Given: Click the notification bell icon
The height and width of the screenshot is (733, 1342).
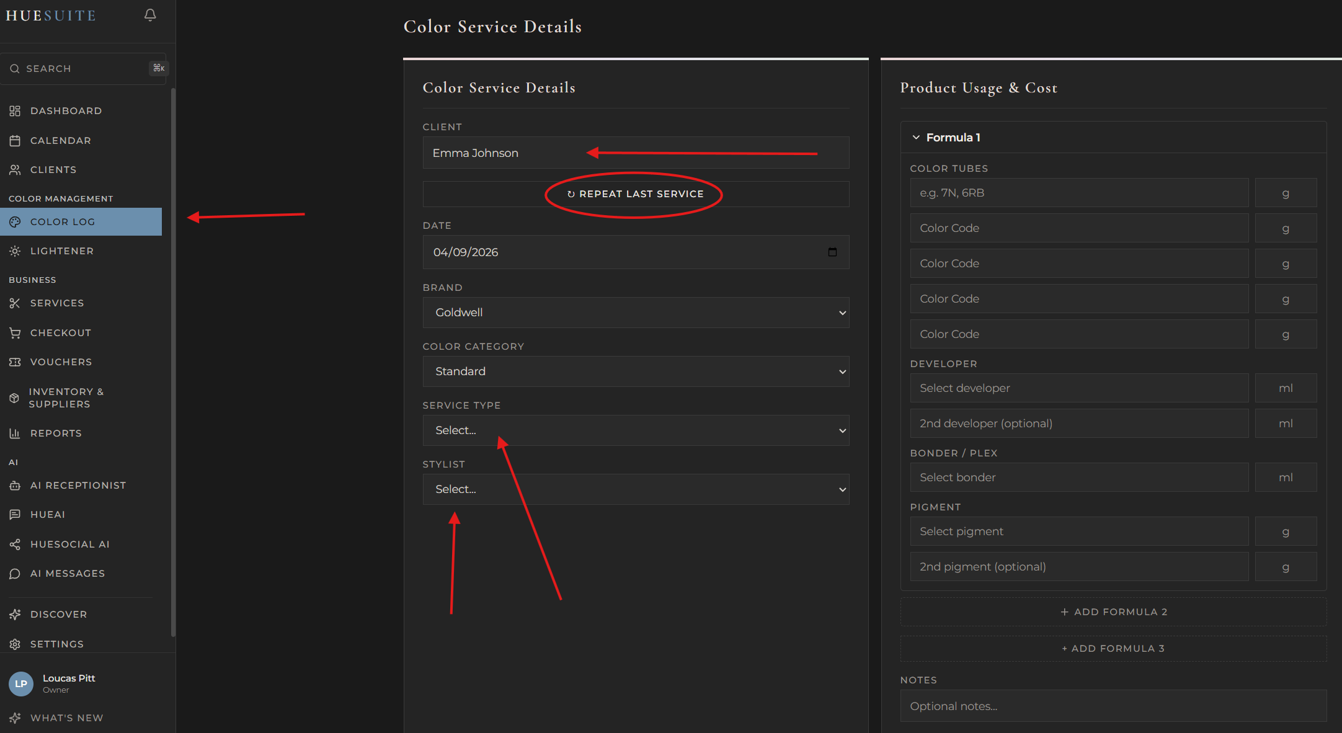Looking at the screenshot, I should [x=149, y=15].
